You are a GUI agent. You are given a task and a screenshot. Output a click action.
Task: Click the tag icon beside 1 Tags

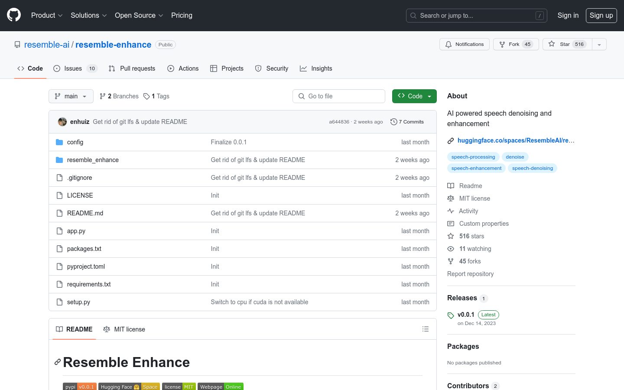tap(146, 96)
